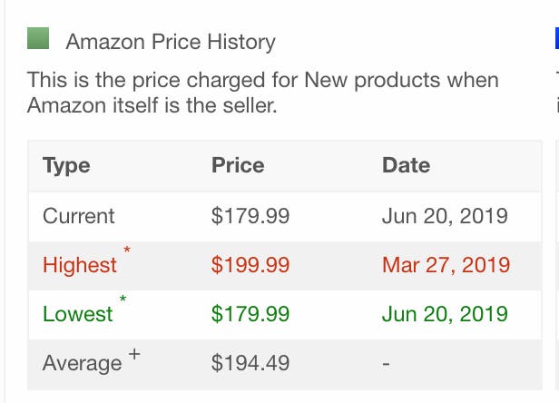The width and height of the screenshot is (559, 403).
Task: Click the green lowest price $179.99
Action: 250,314
